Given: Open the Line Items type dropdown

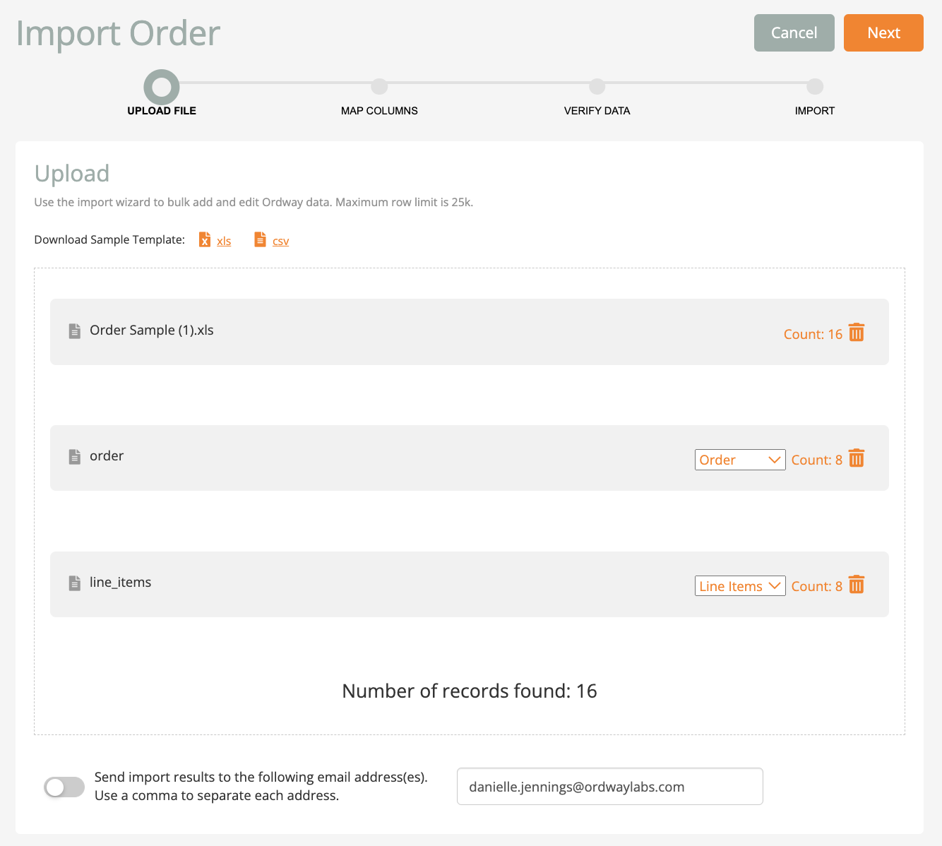Looking at the screenshot, I should (740, 586).
